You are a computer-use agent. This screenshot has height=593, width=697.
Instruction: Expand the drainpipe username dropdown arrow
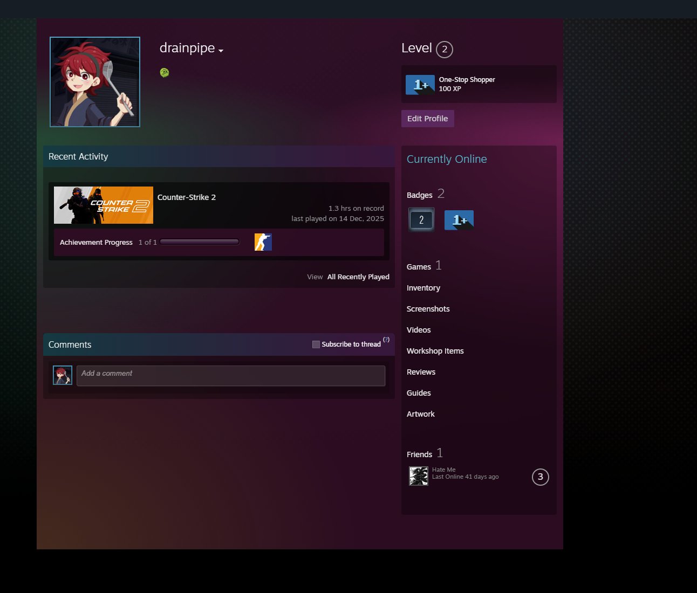click(x=221, y=51)
